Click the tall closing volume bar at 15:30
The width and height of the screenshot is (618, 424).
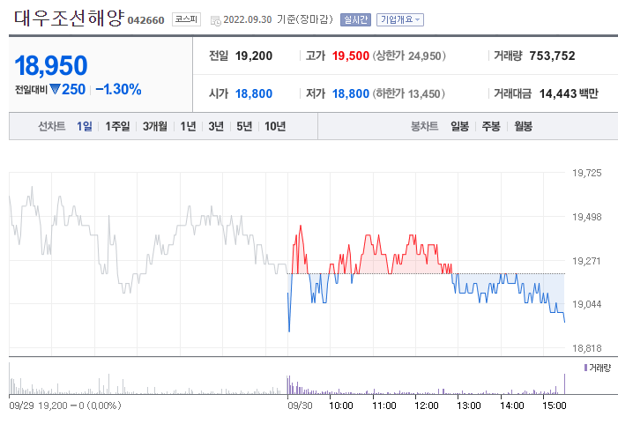pyautogui.click(x=564, y=383)
